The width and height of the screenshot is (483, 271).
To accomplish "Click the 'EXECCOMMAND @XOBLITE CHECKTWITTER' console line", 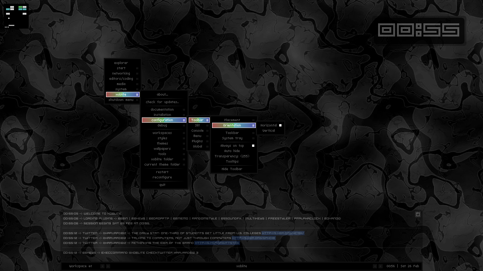I will pyautogui.click(x=131, y=253).
